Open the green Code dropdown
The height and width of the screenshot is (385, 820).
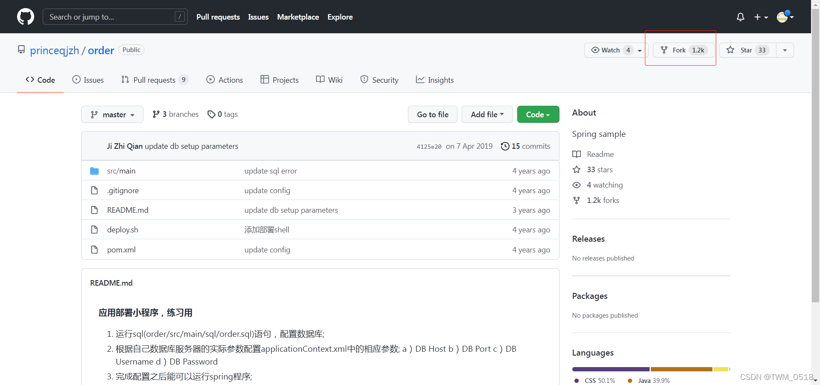point(538,114)
